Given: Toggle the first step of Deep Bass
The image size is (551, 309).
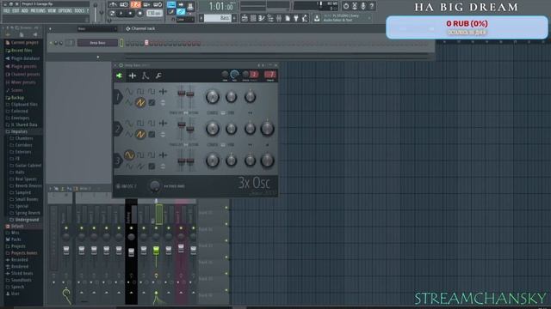Looking at the screenshot, I should pos(128,44).
